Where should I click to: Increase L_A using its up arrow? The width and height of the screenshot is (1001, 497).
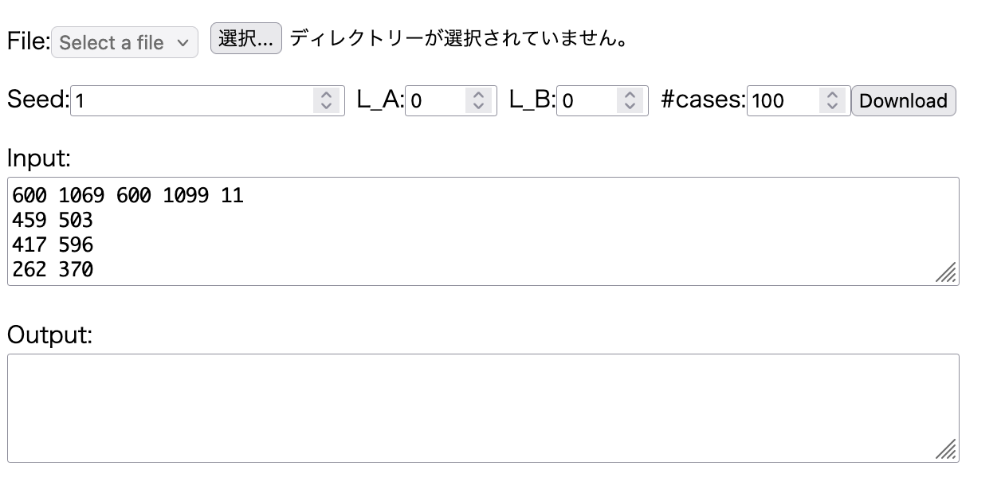click(479, 96)
